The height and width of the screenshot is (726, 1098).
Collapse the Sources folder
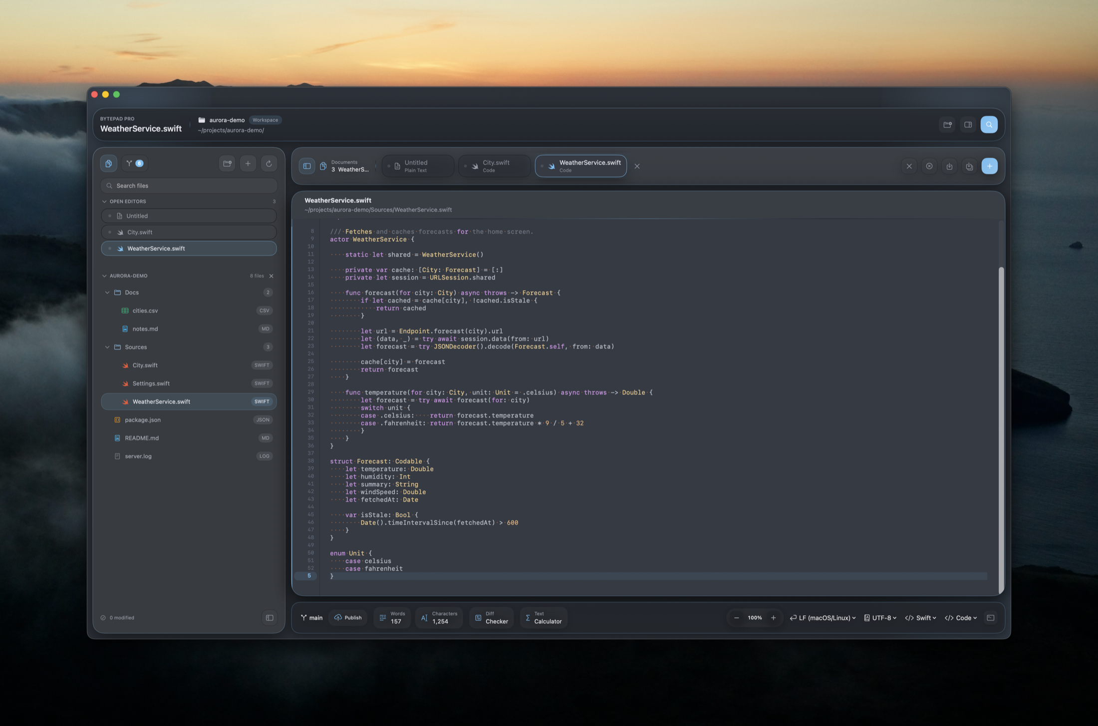click(107, 347)
